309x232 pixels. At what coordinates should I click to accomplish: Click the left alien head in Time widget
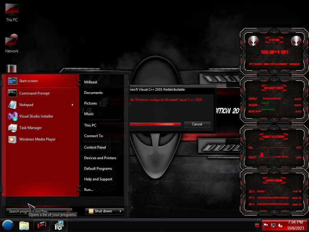253,41
